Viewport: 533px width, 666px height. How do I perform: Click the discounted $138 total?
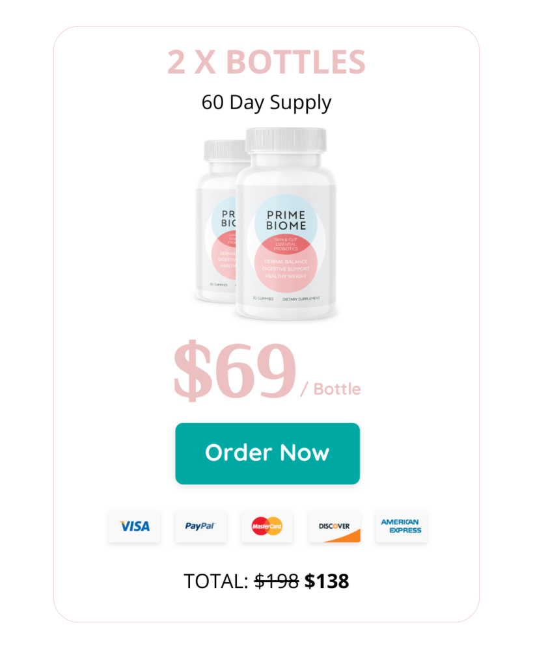click(327, 581)
